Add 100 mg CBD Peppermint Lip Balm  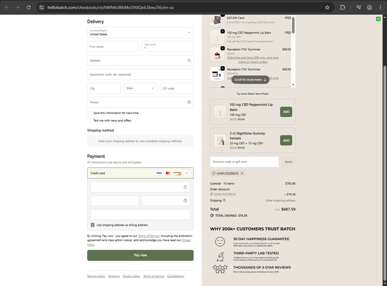pos(286,112)
